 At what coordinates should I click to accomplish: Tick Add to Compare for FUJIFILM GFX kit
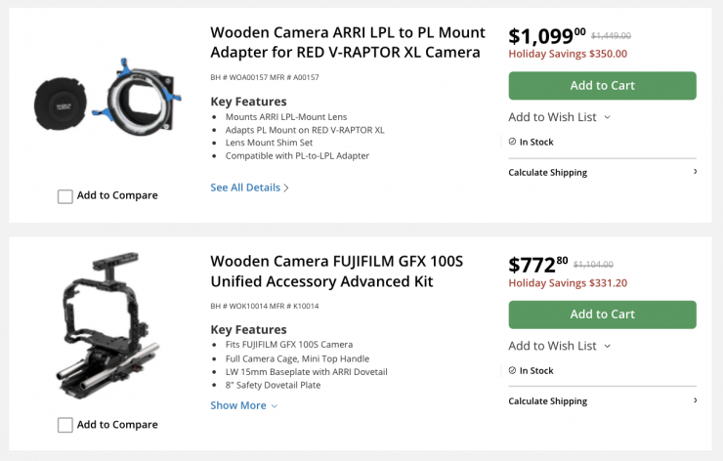coord(65,425)
